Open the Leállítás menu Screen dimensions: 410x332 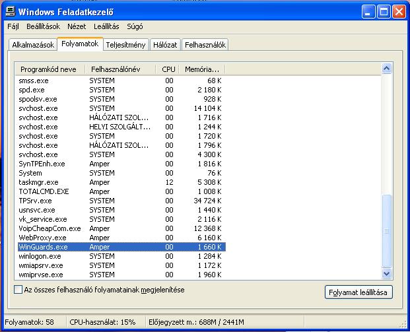[x=106, y=26]
